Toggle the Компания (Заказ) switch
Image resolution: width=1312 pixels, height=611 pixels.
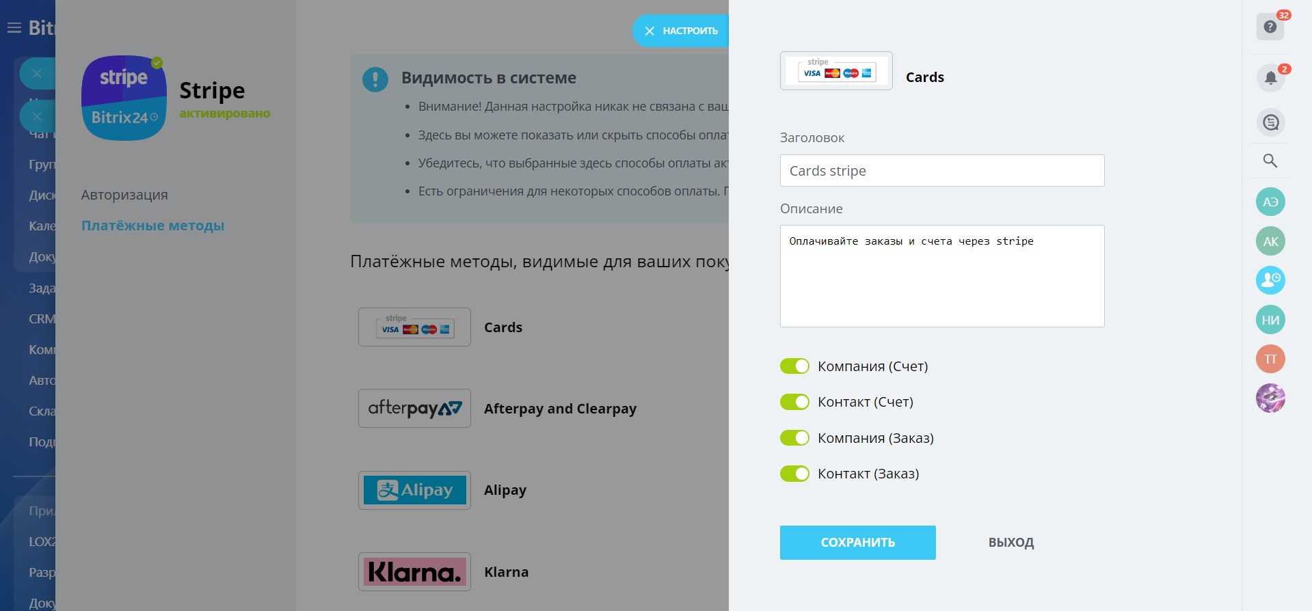click(794, 438)
